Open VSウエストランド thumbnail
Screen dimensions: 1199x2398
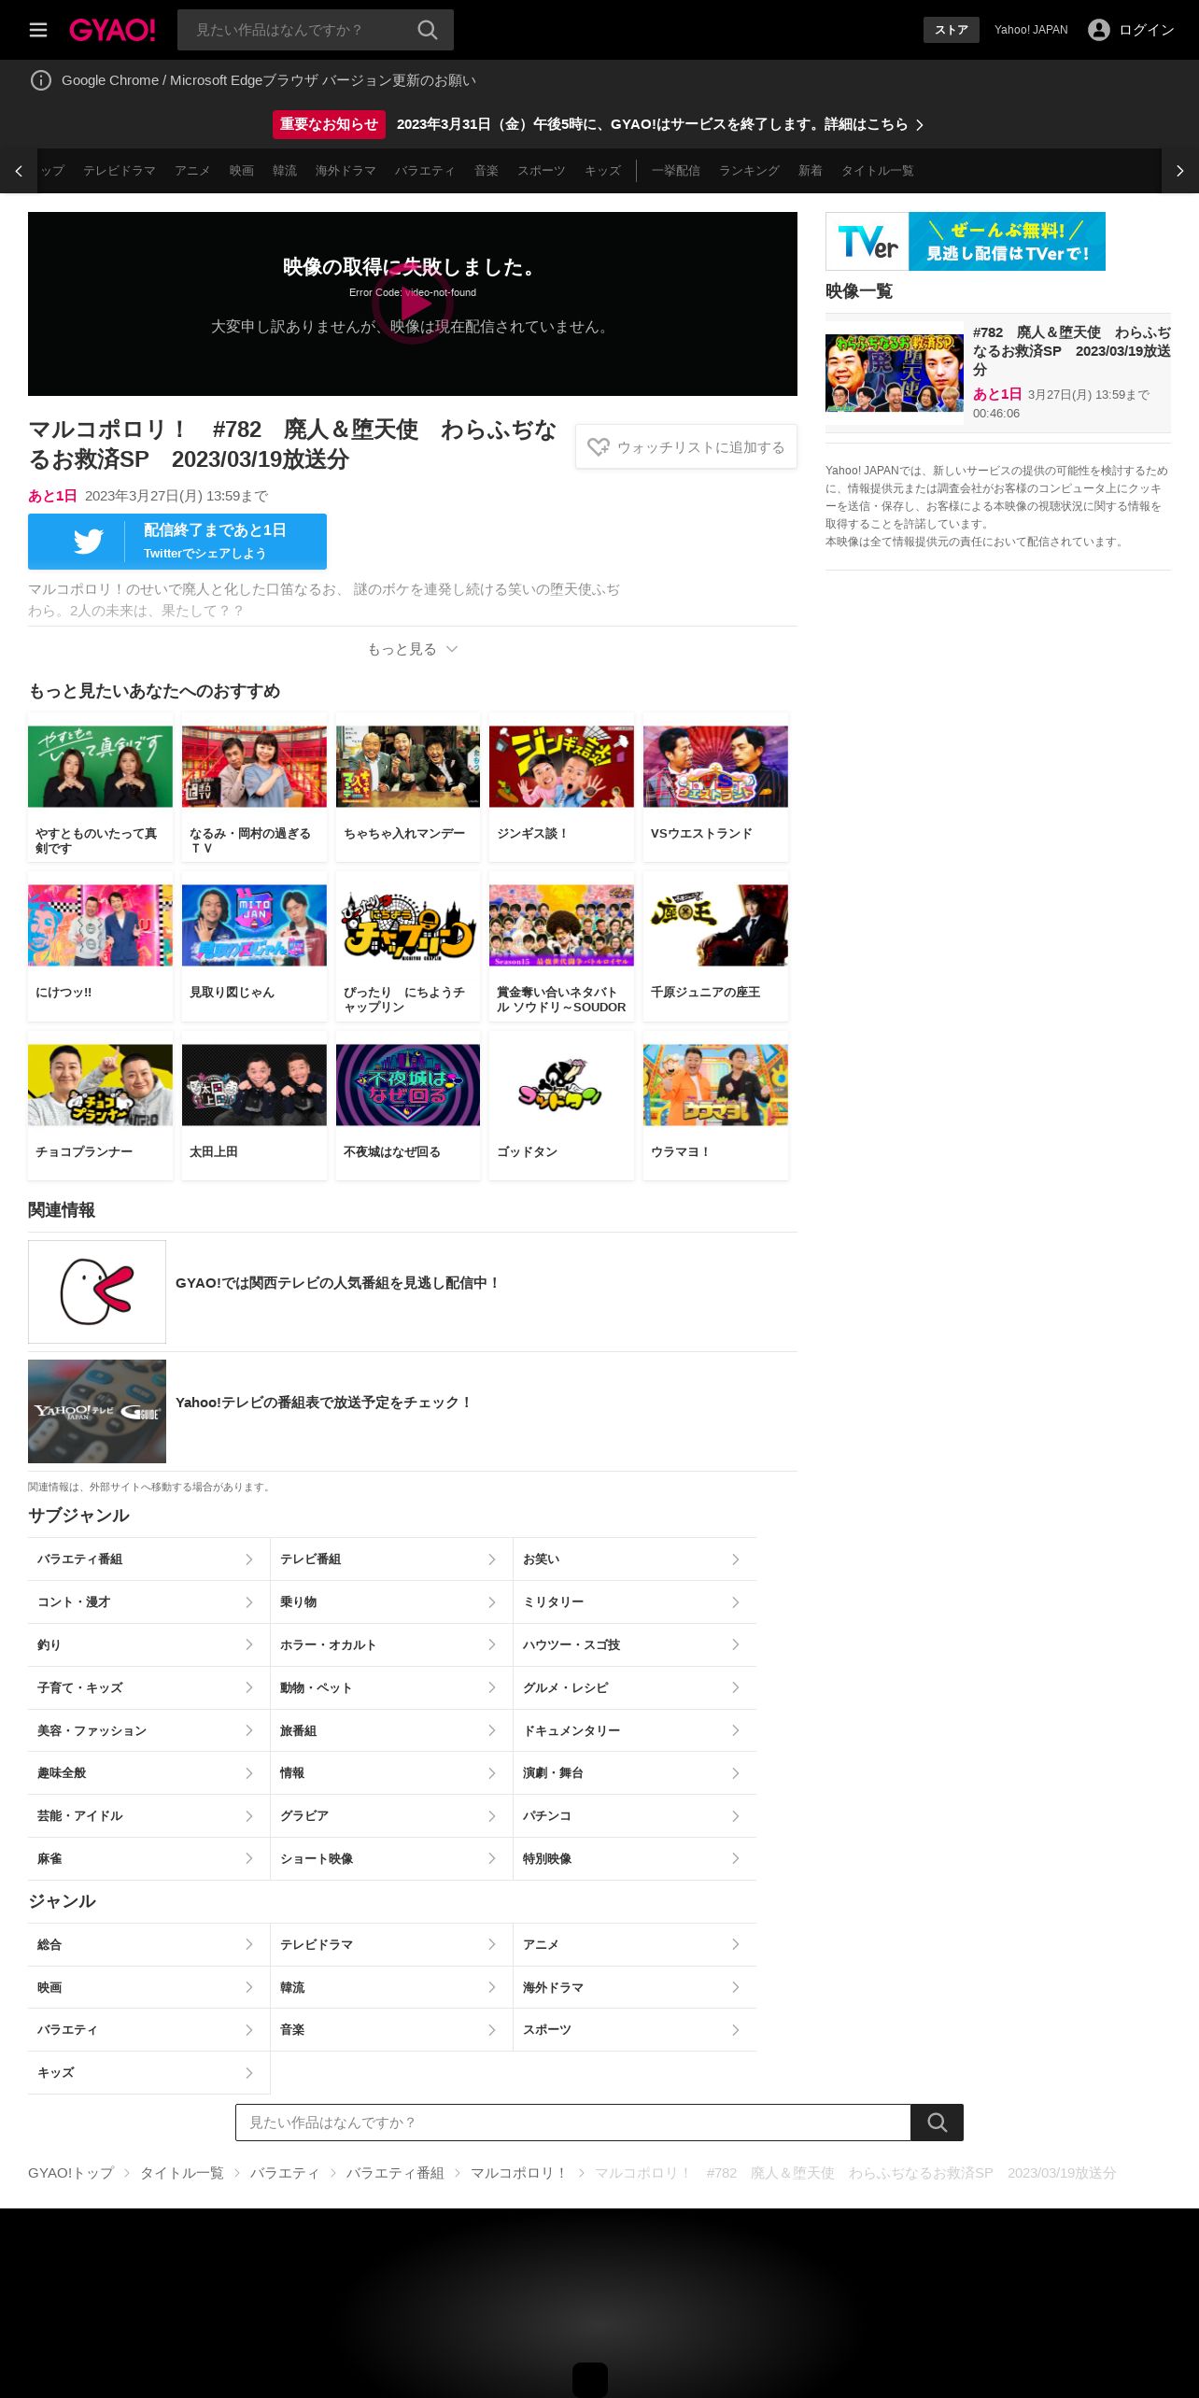click(x=715, y=767)
